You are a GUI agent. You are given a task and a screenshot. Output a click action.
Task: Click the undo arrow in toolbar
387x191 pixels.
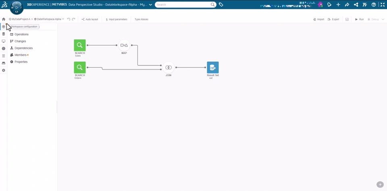tap(69, 19)
